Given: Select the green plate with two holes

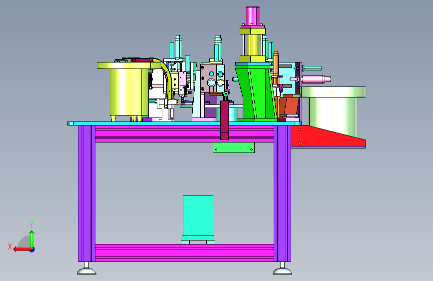Looking at the screenshot, I should (234, 147).
